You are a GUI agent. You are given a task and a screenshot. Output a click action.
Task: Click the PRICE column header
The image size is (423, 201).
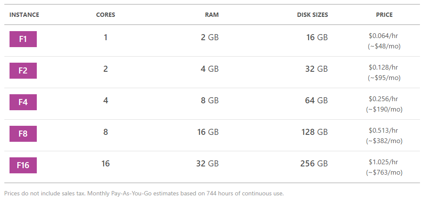coord(384,15)
